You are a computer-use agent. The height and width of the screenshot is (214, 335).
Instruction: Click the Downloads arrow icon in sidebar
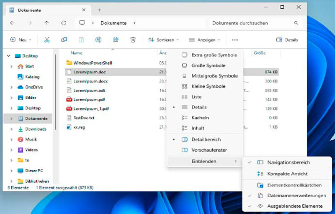pyautogui.click(x=20, y=129)
